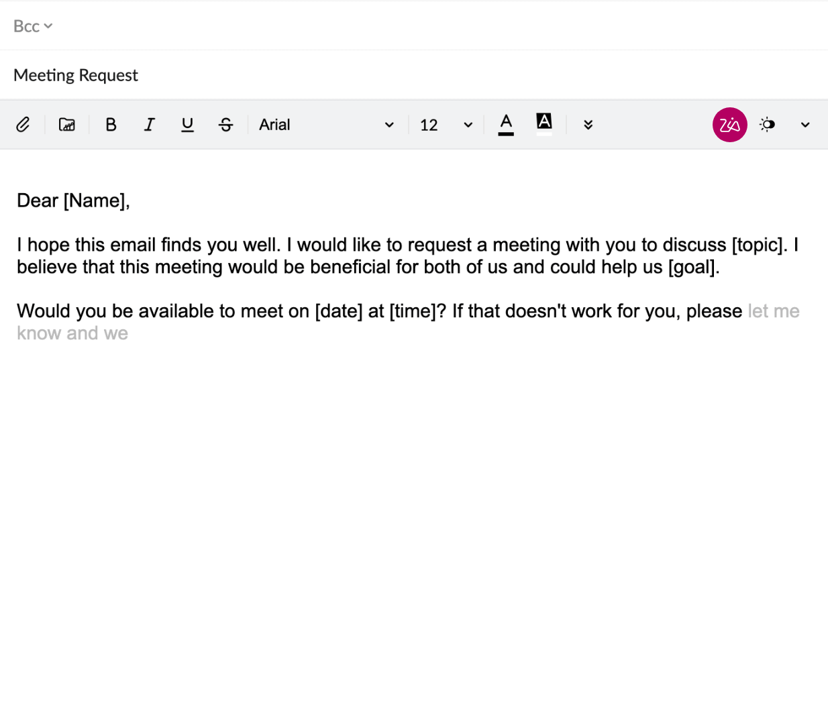
Task: Toggle underline formatting
Action: (x=188, y=125)
